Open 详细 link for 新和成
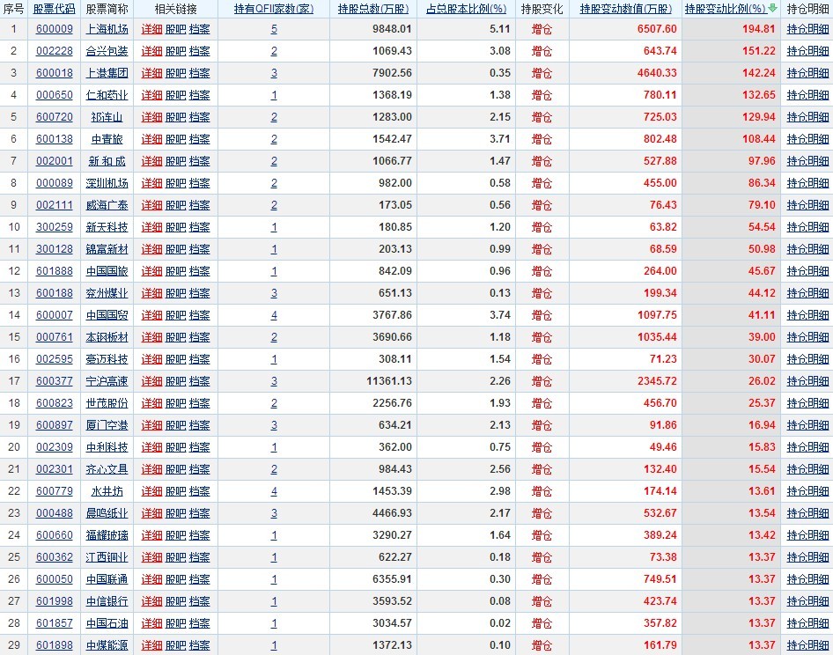Viewport: 833px width, 655px height. click(151, 161)
